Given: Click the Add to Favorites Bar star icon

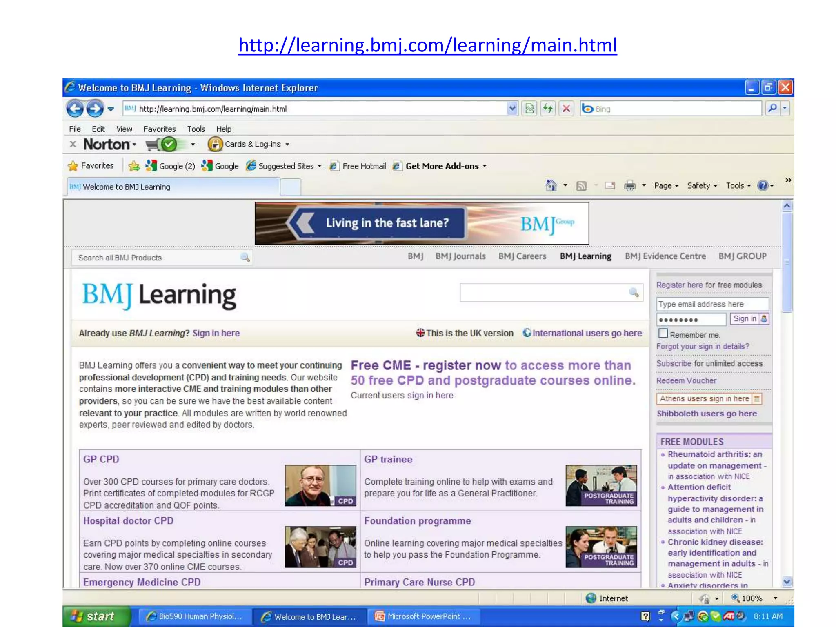Looking at the screenshot, I should coord(134,166).
